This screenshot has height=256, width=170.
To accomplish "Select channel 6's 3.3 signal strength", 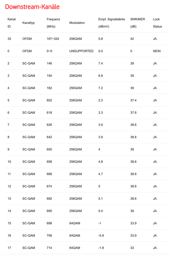I will point(101,112).
